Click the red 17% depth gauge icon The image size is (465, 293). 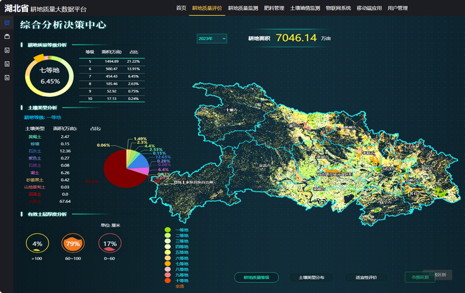pyautogui.click(x=110, y=243)
